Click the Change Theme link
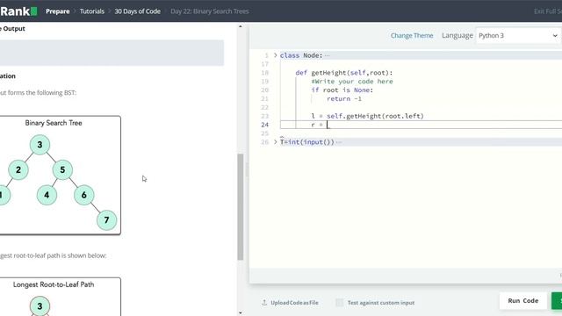562x316 pixels. click(x=412, y=35)
